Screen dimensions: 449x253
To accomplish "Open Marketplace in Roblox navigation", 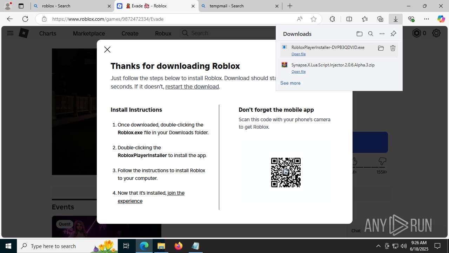I will (89, 33).
